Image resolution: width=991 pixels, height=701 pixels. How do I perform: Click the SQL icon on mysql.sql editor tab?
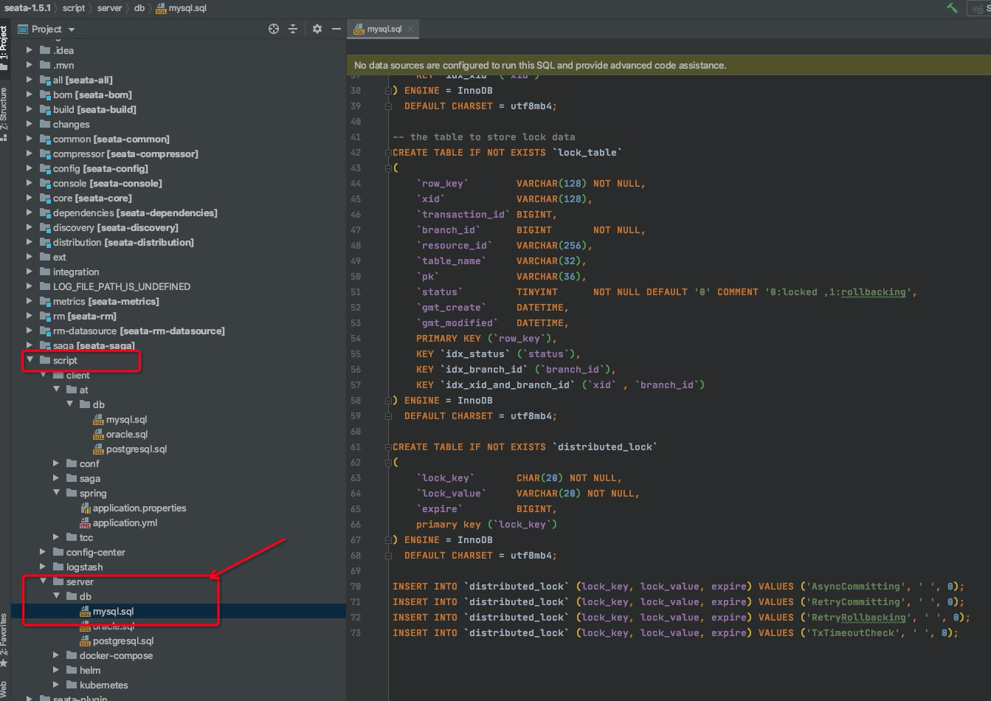point(358,30)
